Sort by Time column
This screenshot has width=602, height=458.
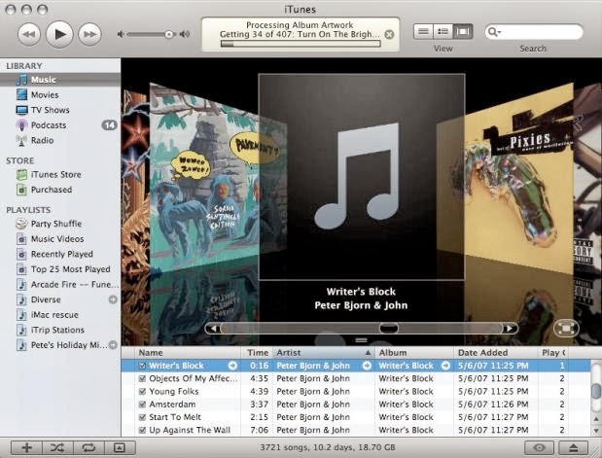[x=257, y=353]
